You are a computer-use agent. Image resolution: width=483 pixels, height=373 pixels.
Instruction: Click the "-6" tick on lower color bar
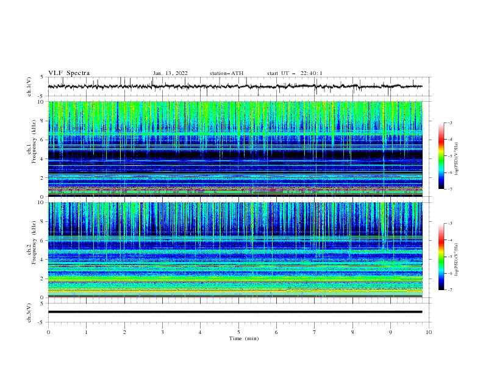tap(449, 273)
